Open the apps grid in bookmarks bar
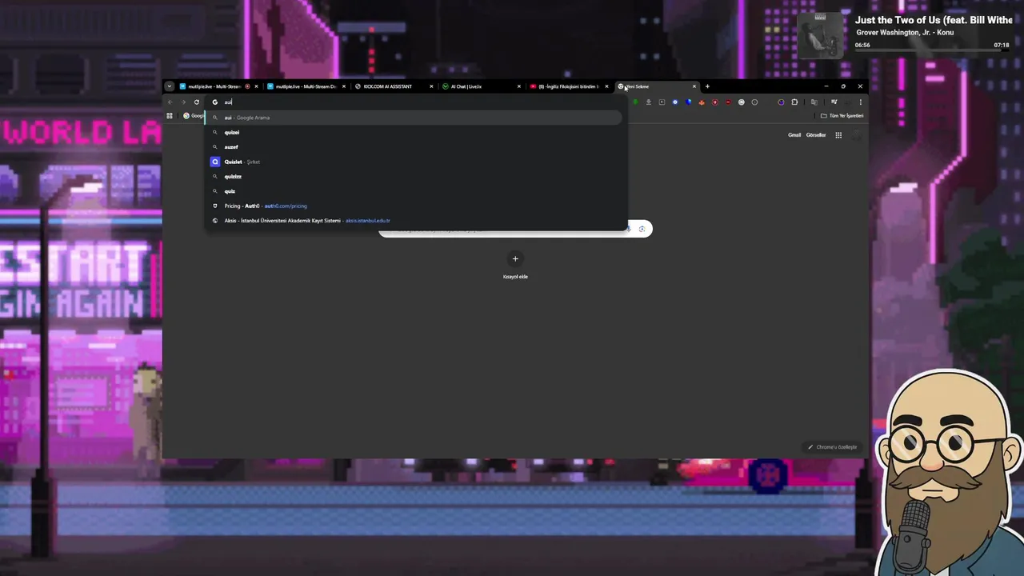This screenshot has width=1024, height=576. click(170, 116)
